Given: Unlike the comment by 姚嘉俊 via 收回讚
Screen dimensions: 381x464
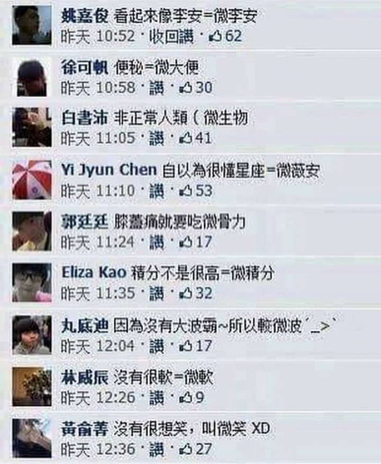Looking at the screenshot, I should pyautogui.click(x=172, y=37).
